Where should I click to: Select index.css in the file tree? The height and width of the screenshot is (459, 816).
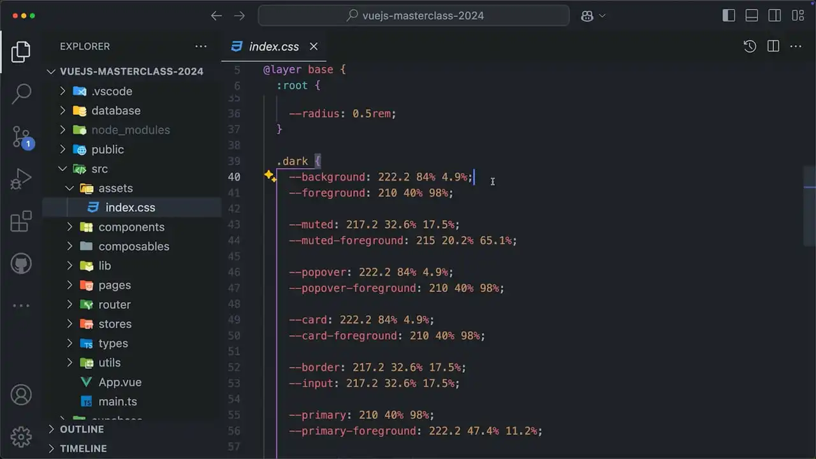(132, 207)
